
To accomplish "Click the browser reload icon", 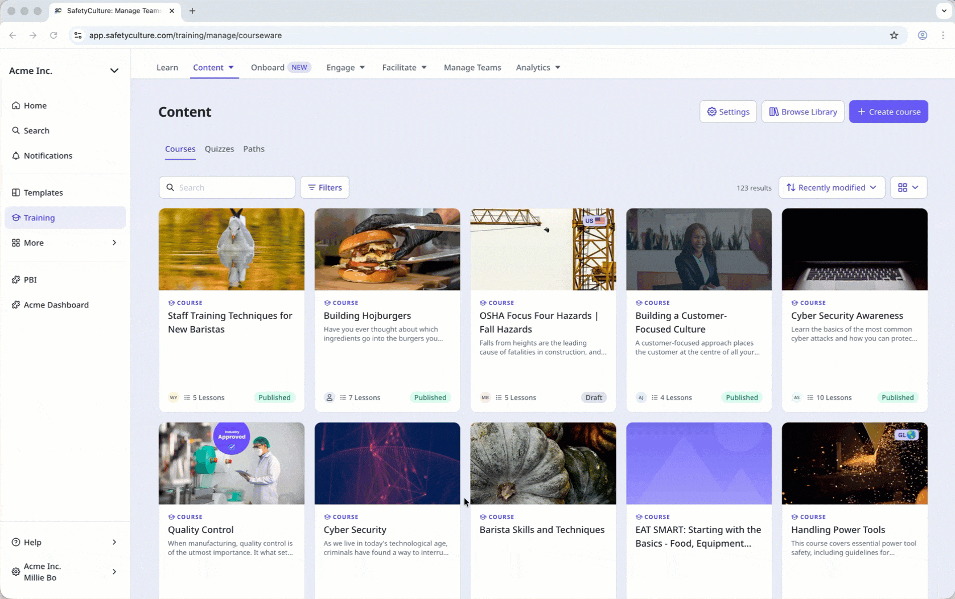I will click(53, 35).
